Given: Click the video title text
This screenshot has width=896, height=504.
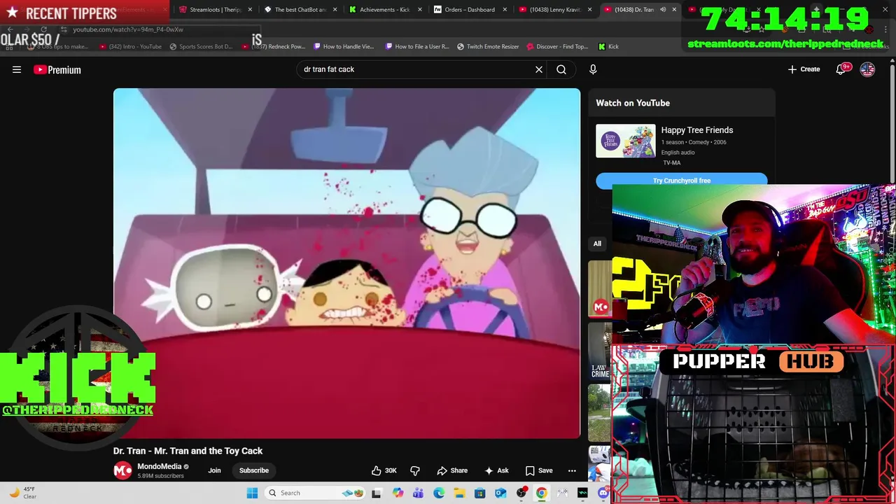Looking at the screenshot, I should coord(188,451).
